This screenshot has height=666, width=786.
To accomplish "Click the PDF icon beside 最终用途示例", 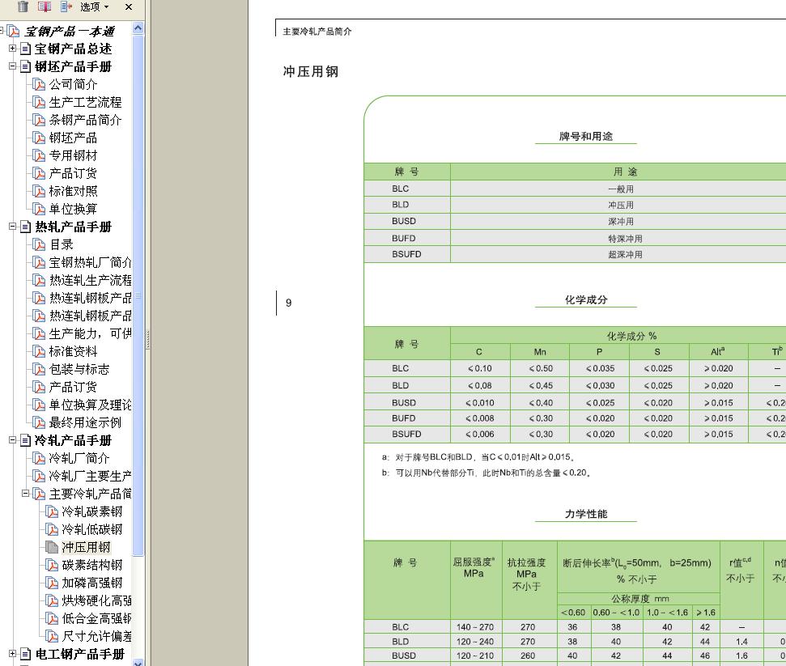I will pyautogui.click(x=39, y=422).
